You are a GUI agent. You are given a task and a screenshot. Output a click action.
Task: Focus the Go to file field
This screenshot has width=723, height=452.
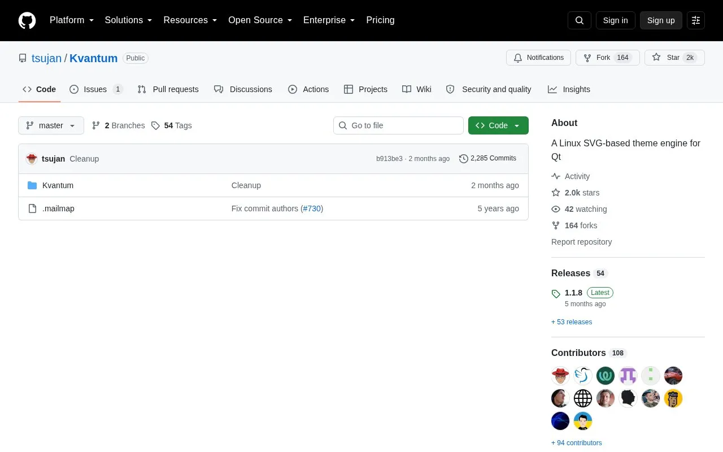[398, 125]
